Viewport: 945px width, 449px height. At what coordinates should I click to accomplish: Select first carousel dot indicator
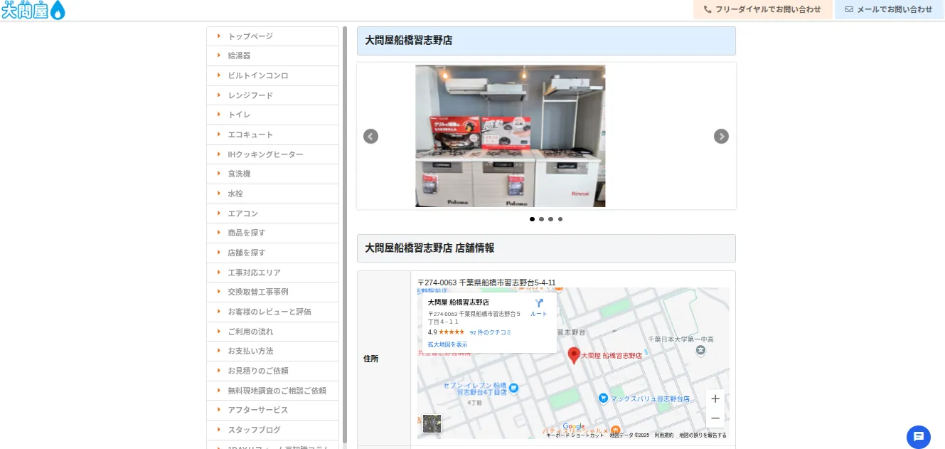click(x=532, y=219)
